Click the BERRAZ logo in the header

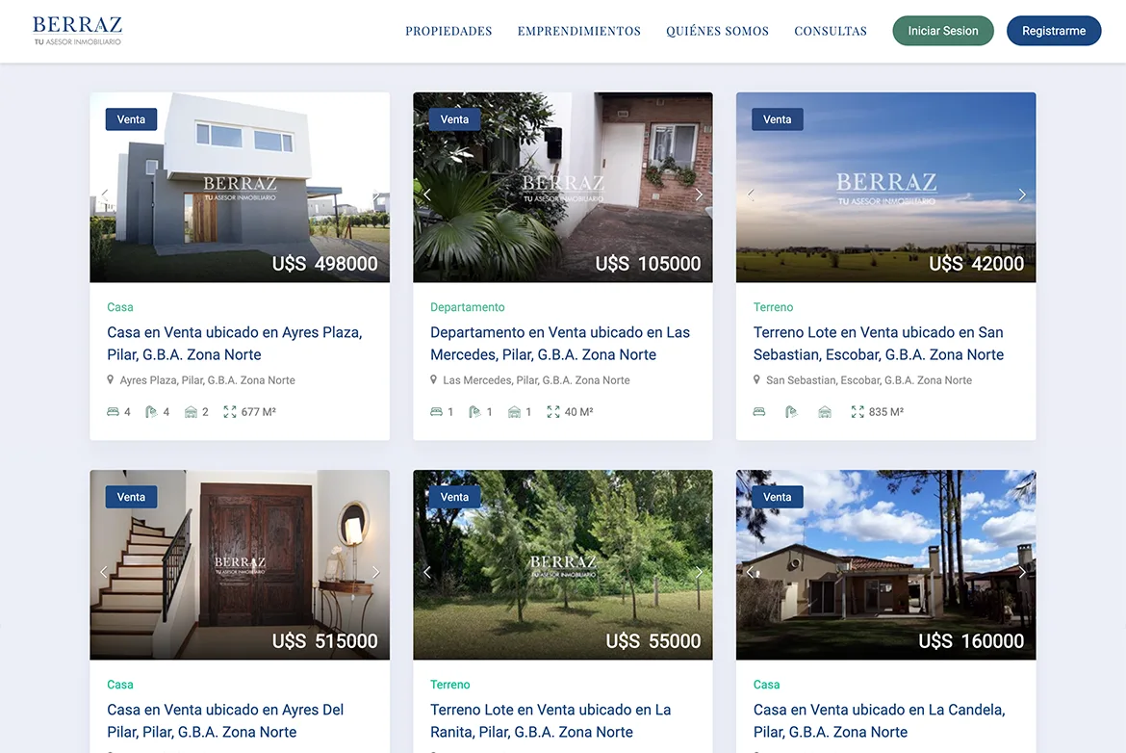[78, 31]
